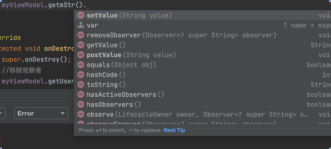Click the super.onDestroy() code line
Screen dimensions: 331x149
[36, 59]
